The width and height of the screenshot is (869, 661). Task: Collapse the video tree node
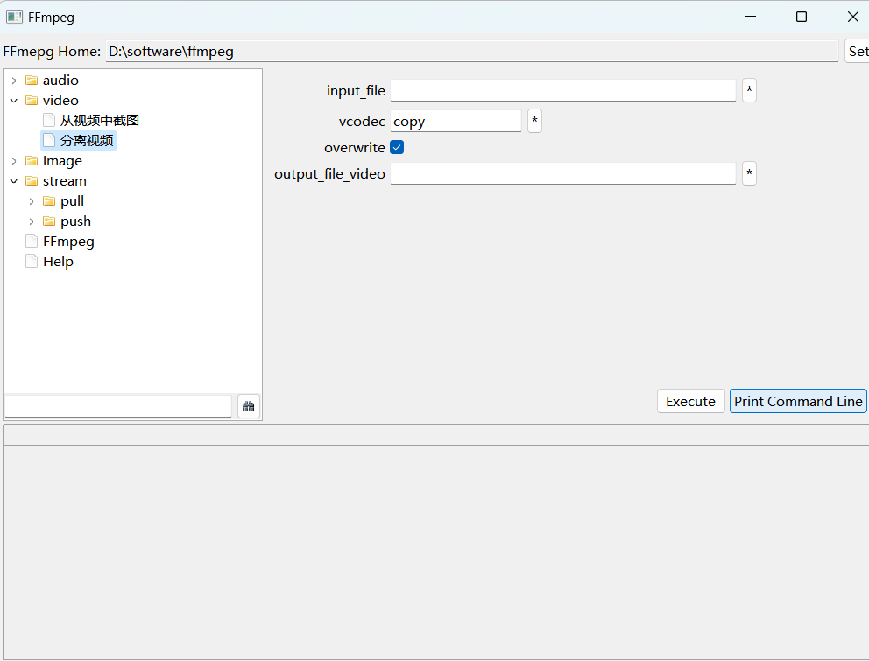click(14, 101)
